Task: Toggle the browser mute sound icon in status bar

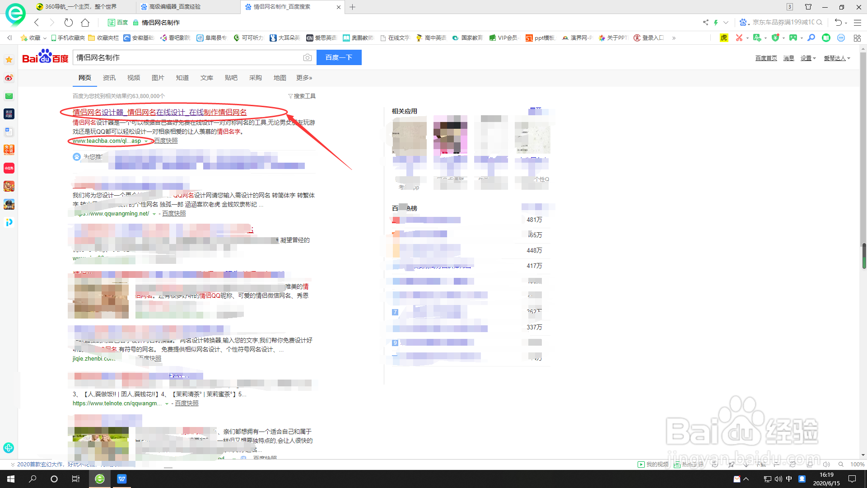Action: tap(826, 464)
